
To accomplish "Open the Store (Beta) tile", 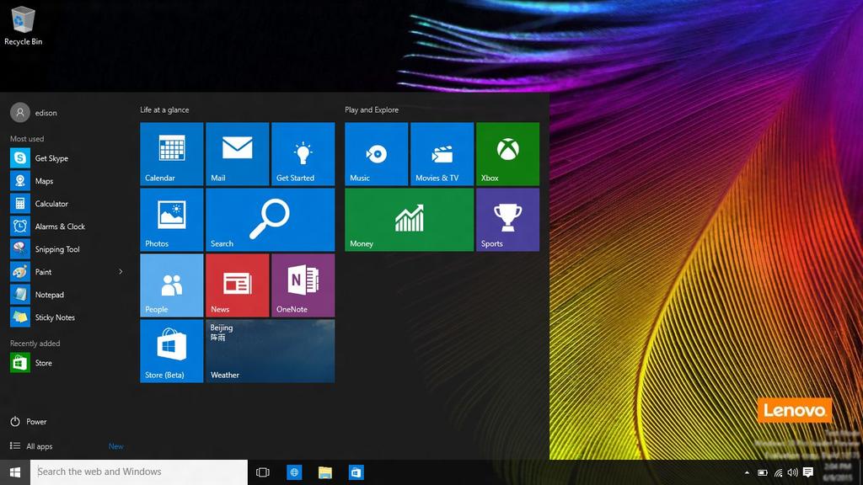I will pyautogui.click(x=172, y=351).
